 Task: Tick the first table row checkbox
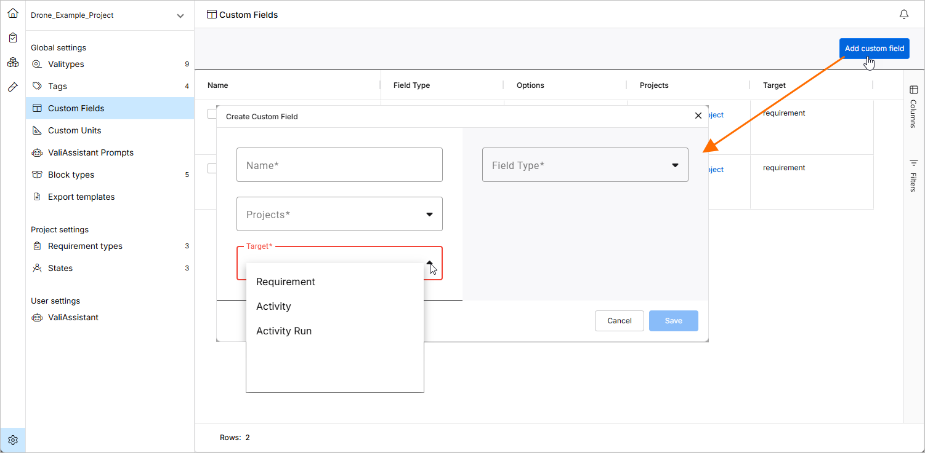tap(212, 114)
